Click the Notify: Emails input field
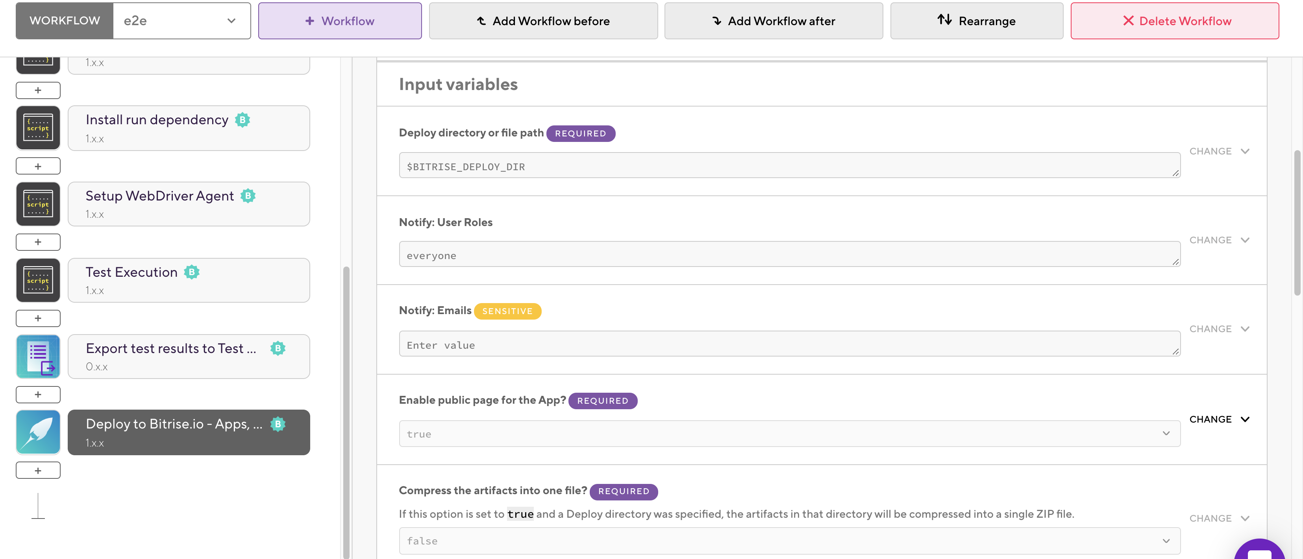Viewport: 1303px width, 559px height. pos(789,344)
